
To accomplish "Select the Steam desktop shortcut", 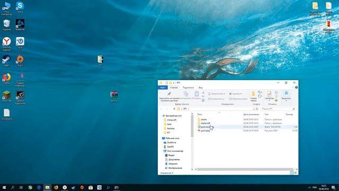I will point(6,60).
